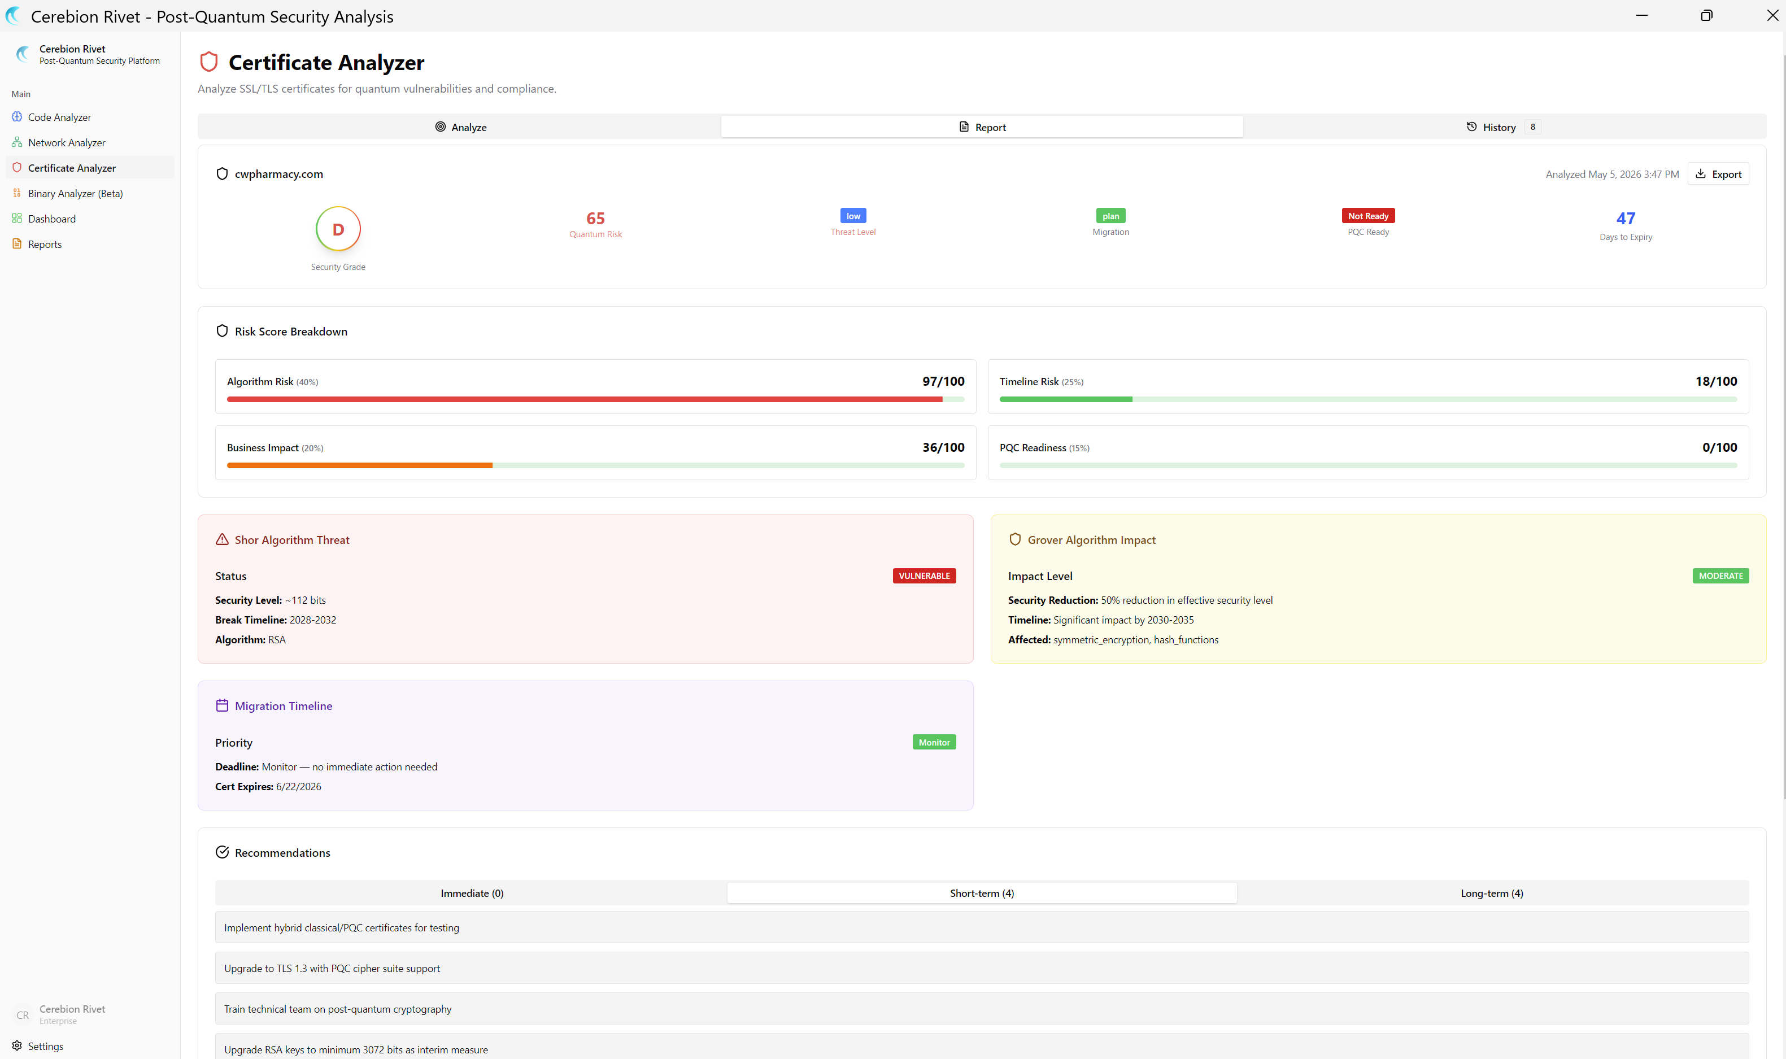Click the Cerebion Rivet logo in sidebar
The image size is (1786, 1059).
click(23, 54)
